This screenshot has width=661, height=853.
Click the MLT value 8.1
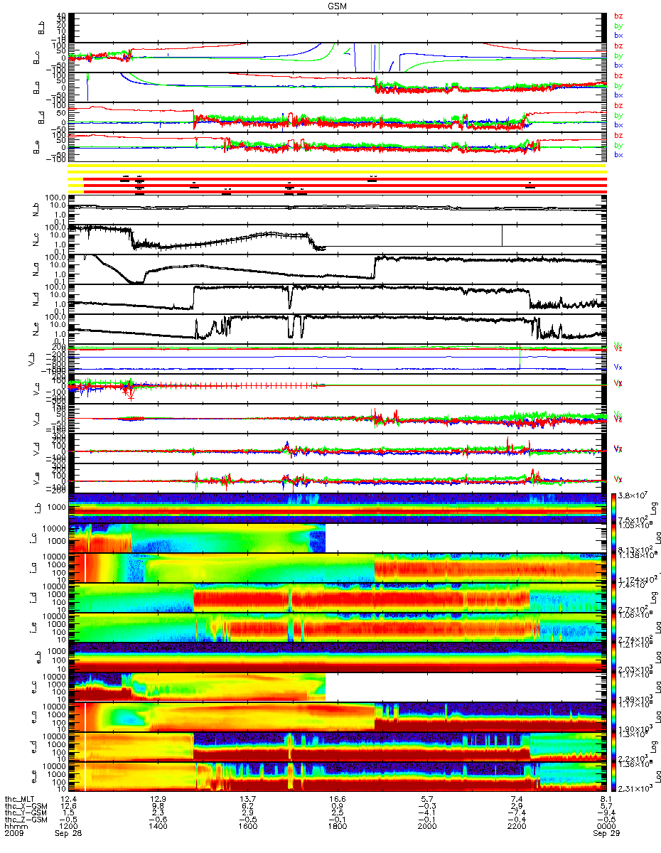[606, 800]
